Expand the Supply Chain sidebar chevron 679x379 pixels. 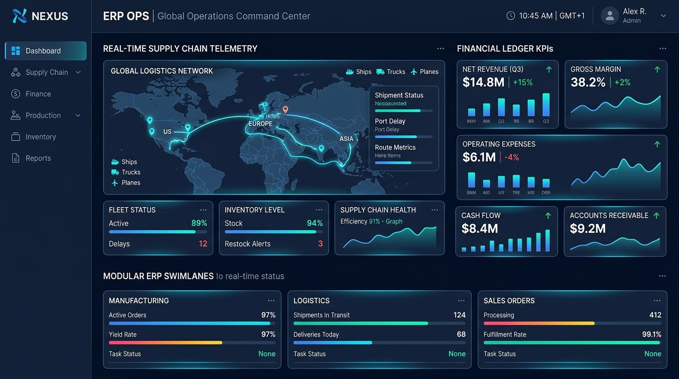[78, 73]
